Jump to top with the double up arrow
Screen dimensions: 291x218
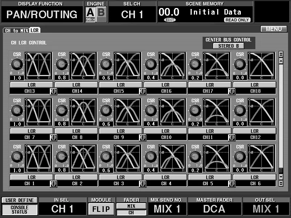281,54
